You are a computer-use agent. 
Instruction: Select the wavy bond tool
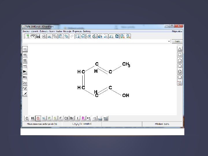(25, 66)
